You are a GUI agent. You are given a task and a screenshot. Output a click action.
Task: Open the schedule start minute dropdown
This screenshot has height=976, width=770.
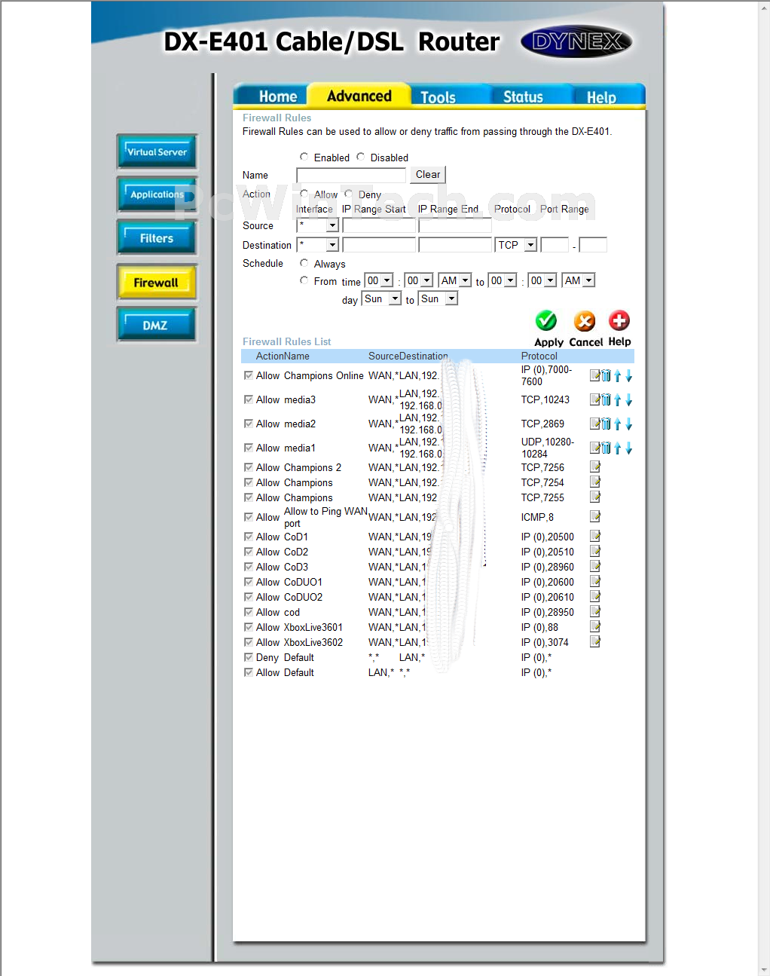419,280
